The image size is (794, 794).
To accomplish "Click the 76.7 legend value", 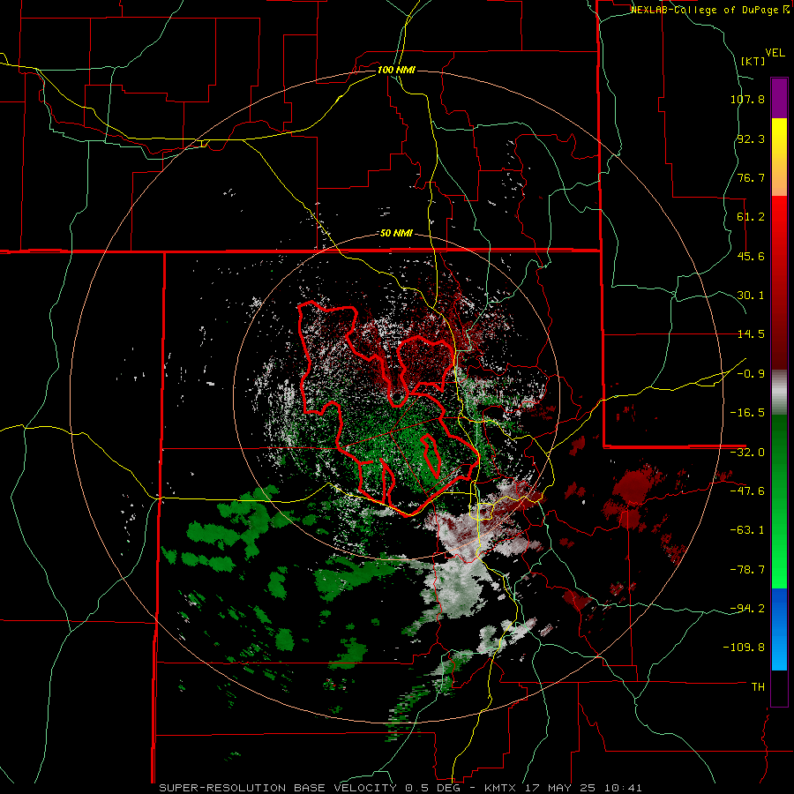I will [x=751, y=177].
